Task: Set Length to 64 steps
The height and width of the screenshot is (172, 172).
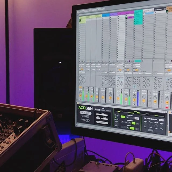Action: 137,129
